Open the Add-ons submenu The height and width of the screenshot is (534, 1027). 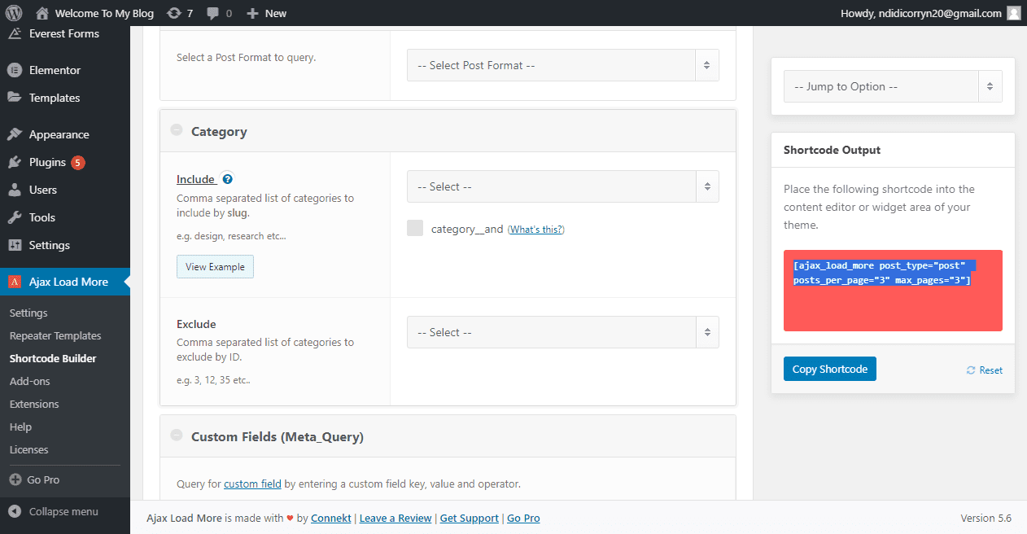click(x=30, y=381)
